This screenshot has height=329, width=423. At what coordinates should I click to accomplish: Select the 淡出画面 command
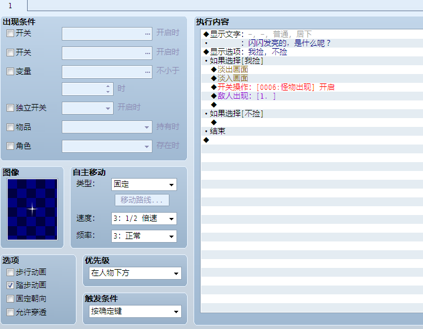[x=312, y=69]
